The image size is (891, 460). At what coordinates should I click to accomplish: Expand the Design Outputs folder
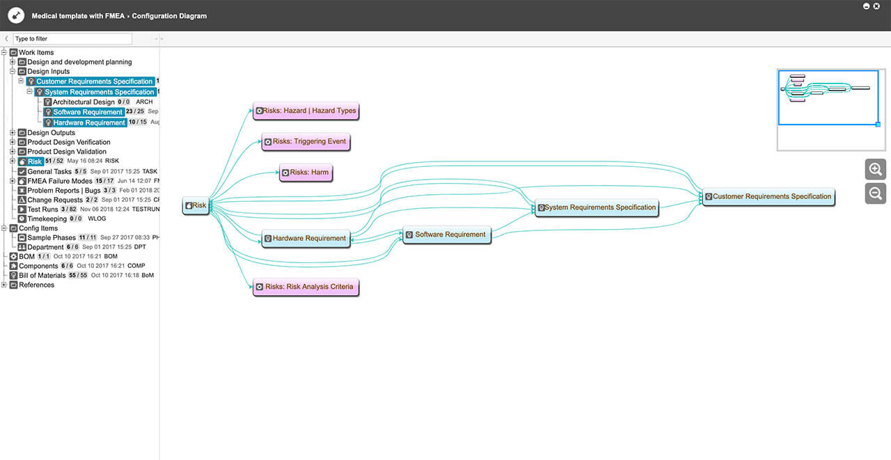13,132
